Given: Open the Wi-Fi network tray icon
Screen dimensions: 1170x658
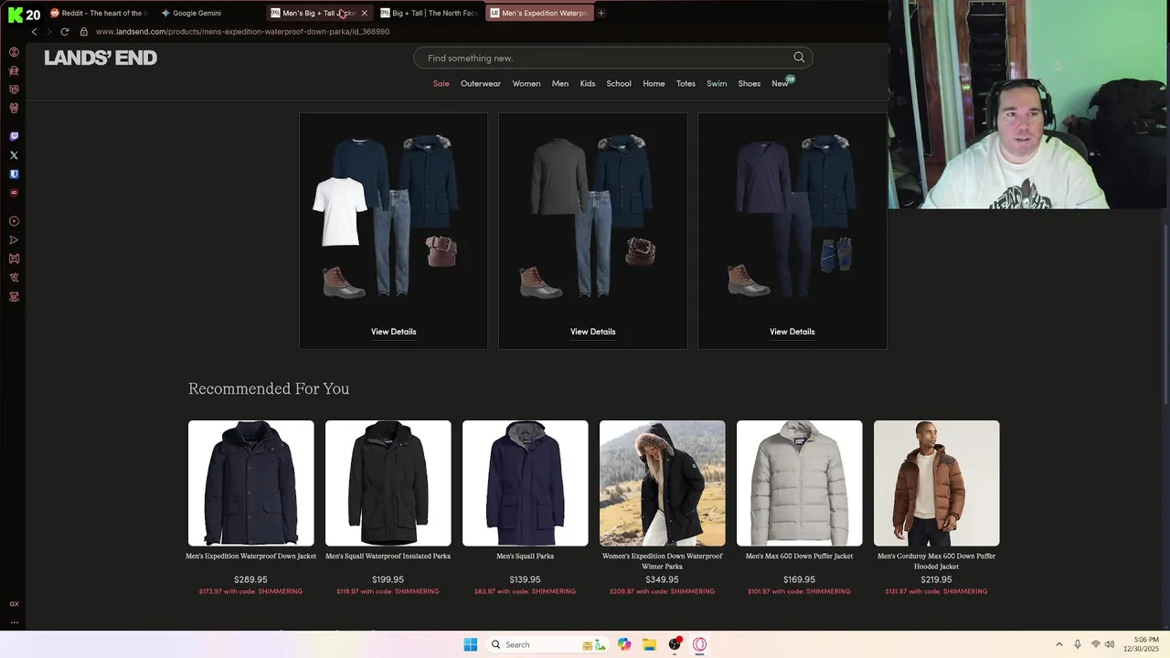Looking at the screenshot, I should coord(1095,644).
